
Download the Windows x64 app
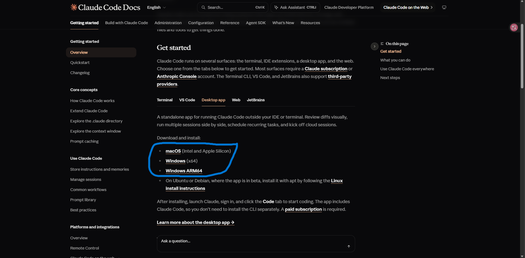175,161
